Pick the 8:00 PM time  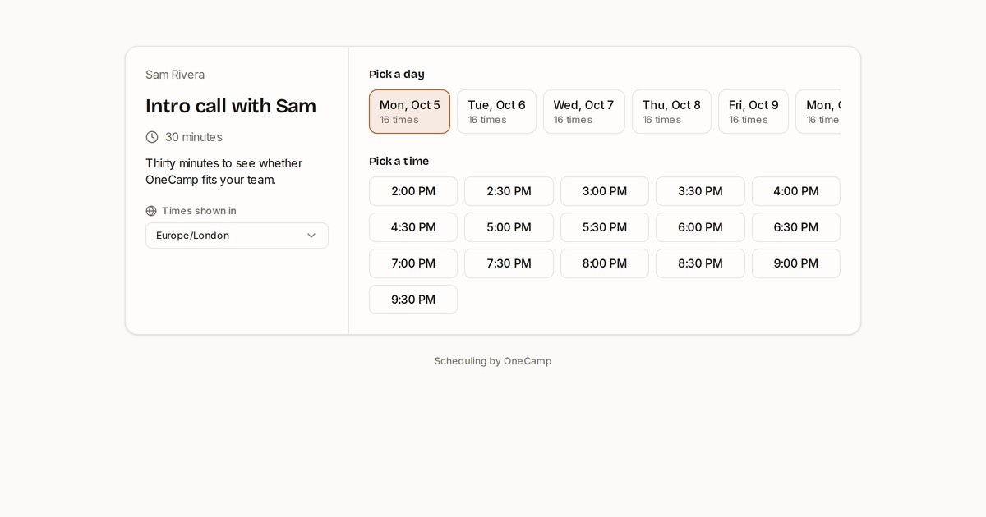605,263
